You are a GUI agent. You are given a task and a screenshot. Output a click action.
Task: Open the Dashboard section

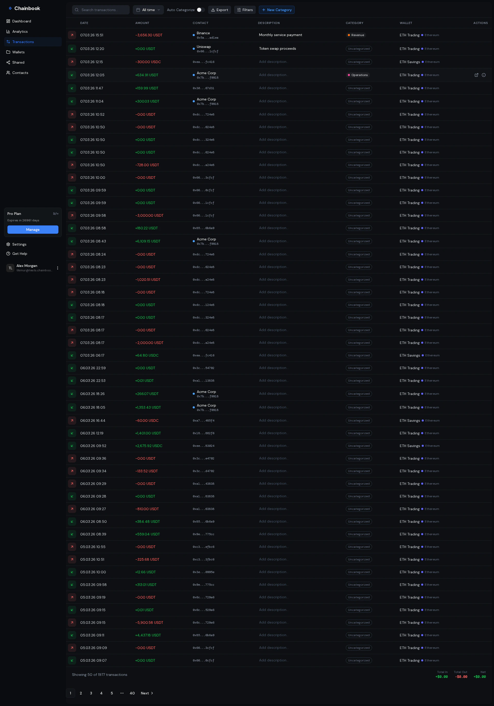[x=22, y=21]
